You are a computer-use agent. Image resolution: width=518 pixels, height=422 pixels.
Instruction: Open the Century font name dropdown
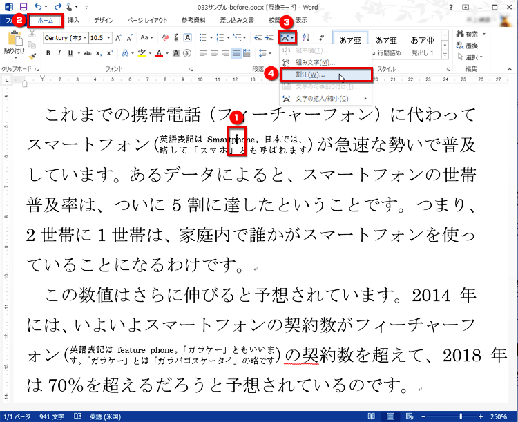pos(85,38)
